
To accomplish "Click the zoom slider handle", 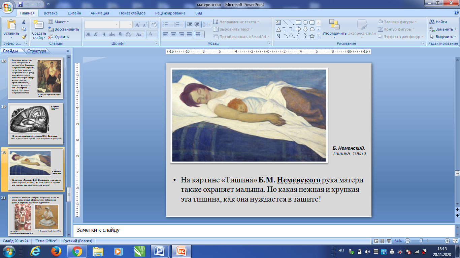I will tap(421, 241).
